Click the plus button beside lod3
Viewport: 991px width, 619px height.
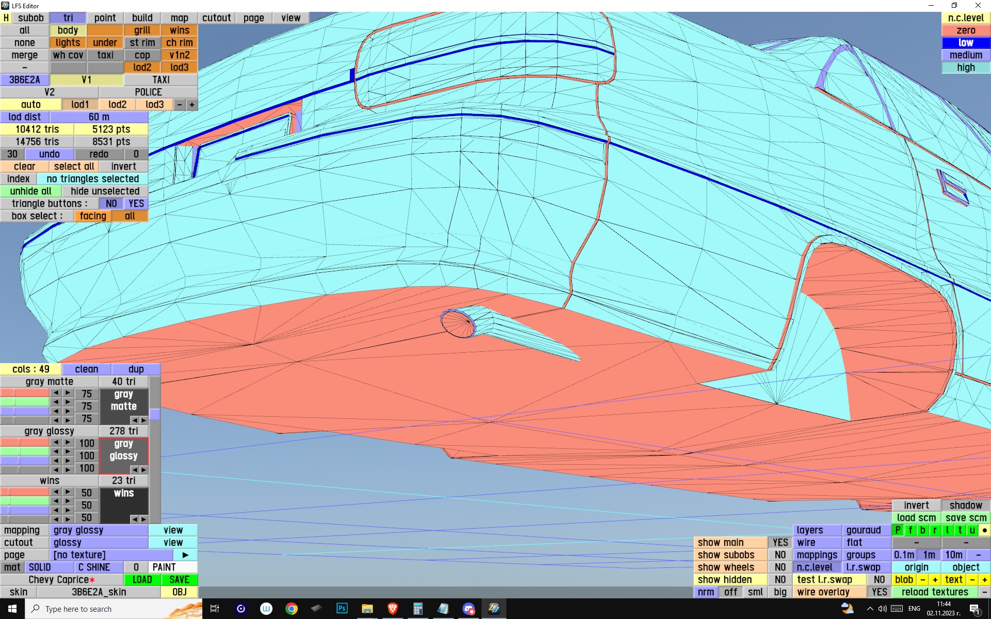[x=192, y=105]
